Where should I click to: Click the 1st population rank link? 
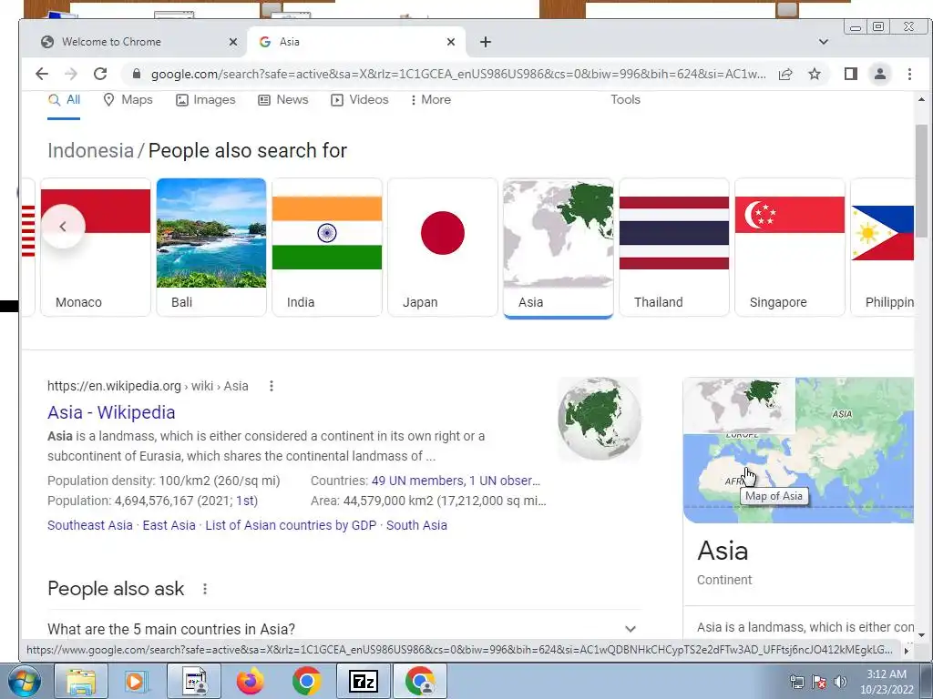244,501
